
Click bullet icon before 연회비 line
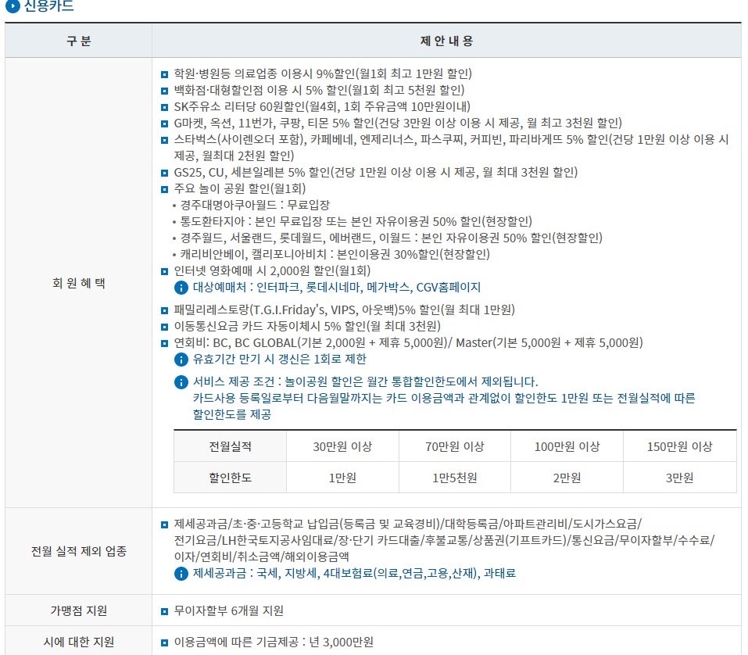pyautogui.click(x=165, y=343)
